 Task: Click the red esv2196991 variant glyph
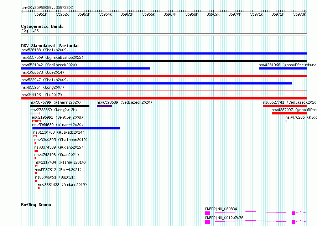tap(36, 121)
